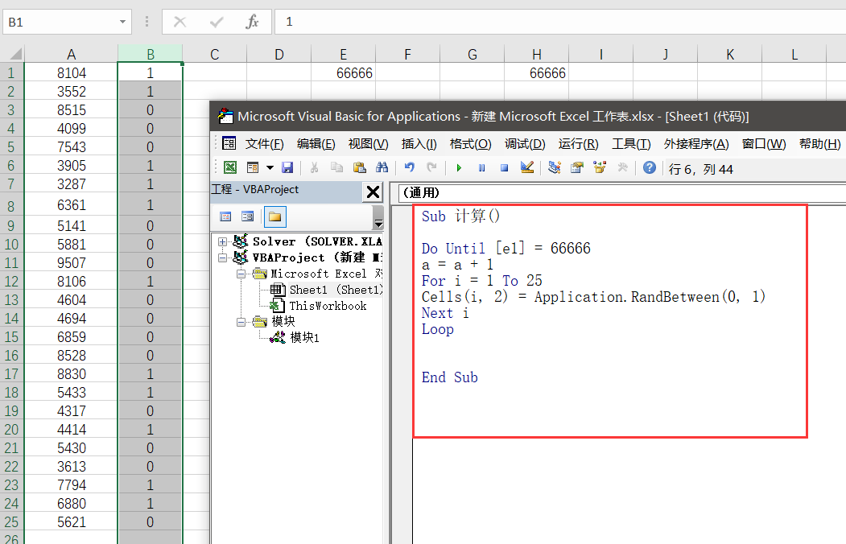This screenshot has width=846, height=544.
Task: Save the workbook using the floppy disk icon
Action: [287, 168]
